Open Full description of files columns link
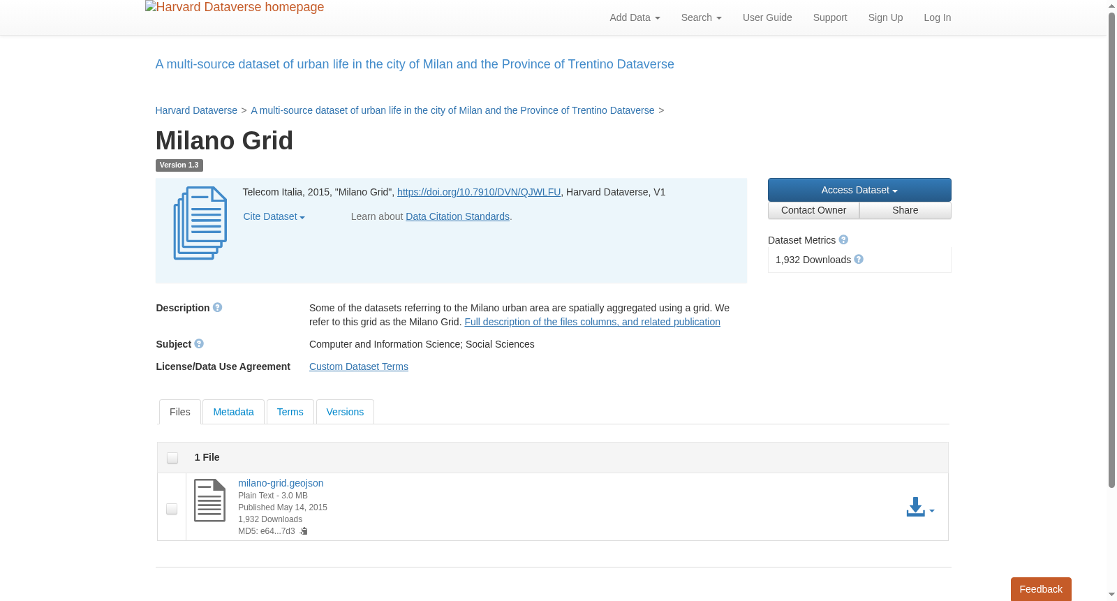Screen dimensions: 1117x601 592,322
